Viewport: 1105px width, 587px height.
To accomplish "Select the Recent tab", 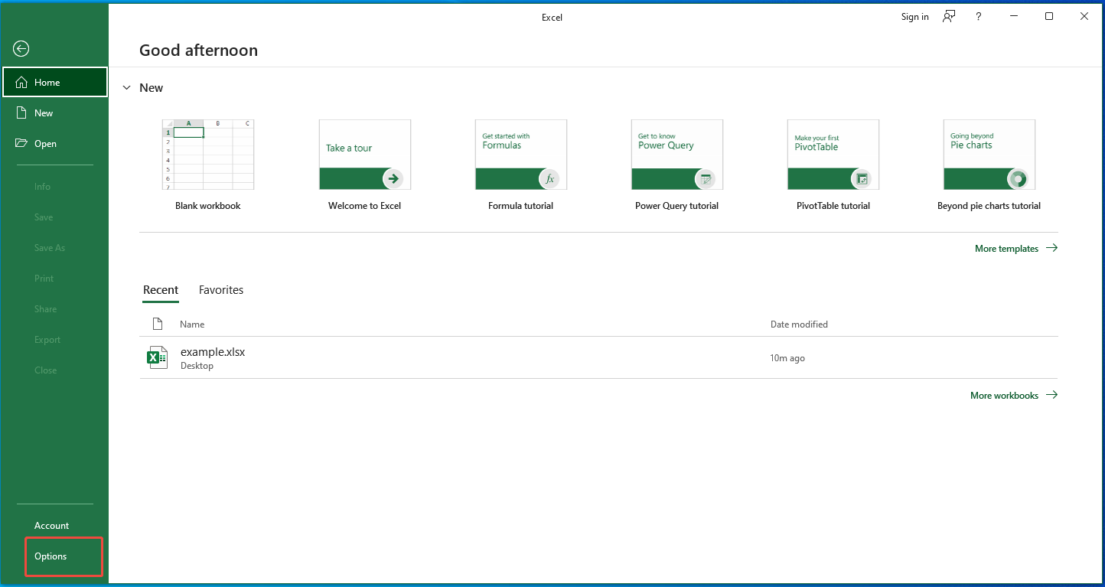I will 161,290.
